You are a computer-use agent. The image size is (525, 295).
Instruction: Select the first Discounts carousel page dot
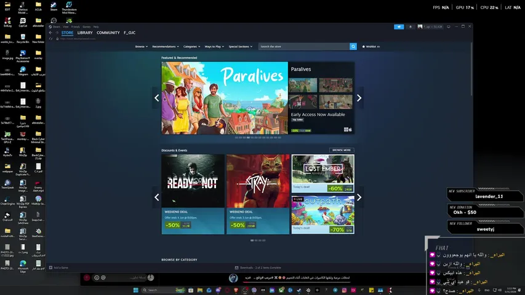click(x=252, y=240)
